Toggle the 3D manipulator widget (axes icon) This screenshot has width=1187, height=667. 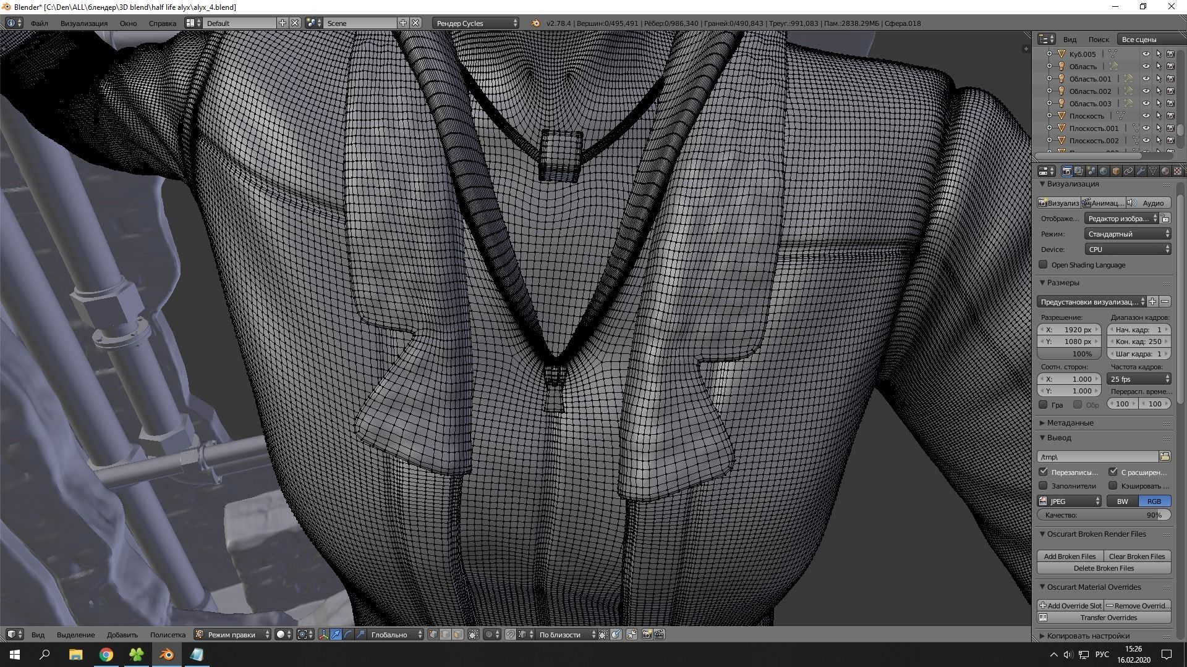click(x=323, y=634)
